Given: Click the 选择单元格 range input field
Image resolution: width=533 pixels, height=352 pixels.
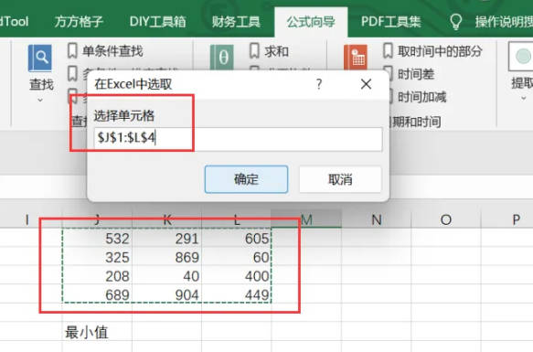Looking at the screenshot, I should (239, 139).
